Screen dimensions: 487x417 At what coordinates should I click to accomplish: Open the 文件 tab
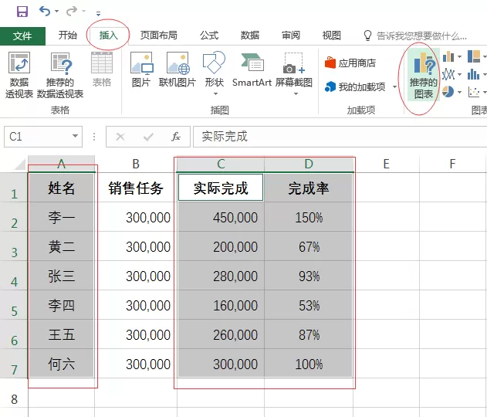point(22,36)
